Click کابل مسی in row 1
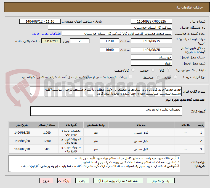This screenshot has height=188, width=210. pyautogui.click(x=141, y=133)
